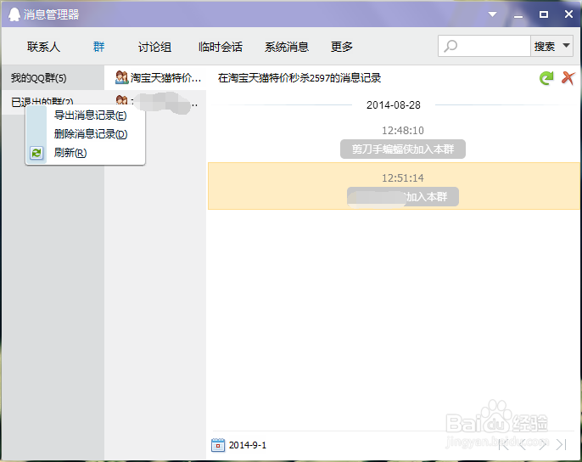This screenshot has height=462, width=582.
Task: Open the 系统消息 tab
Action: (x=287, y=47)
